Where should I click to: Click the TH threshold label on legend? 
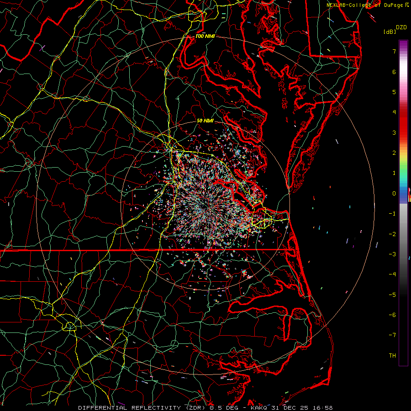tap(392, 356)
